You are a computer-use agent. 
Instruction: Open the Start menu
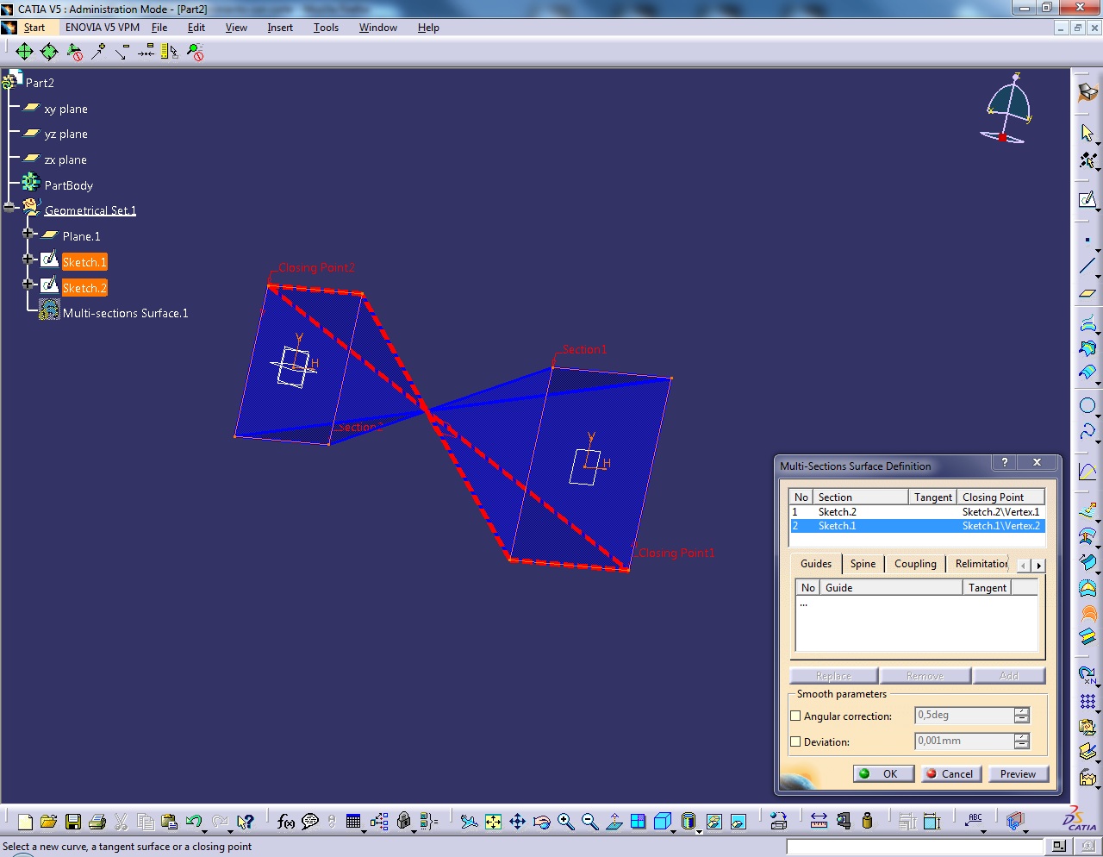tap(34, 28)
